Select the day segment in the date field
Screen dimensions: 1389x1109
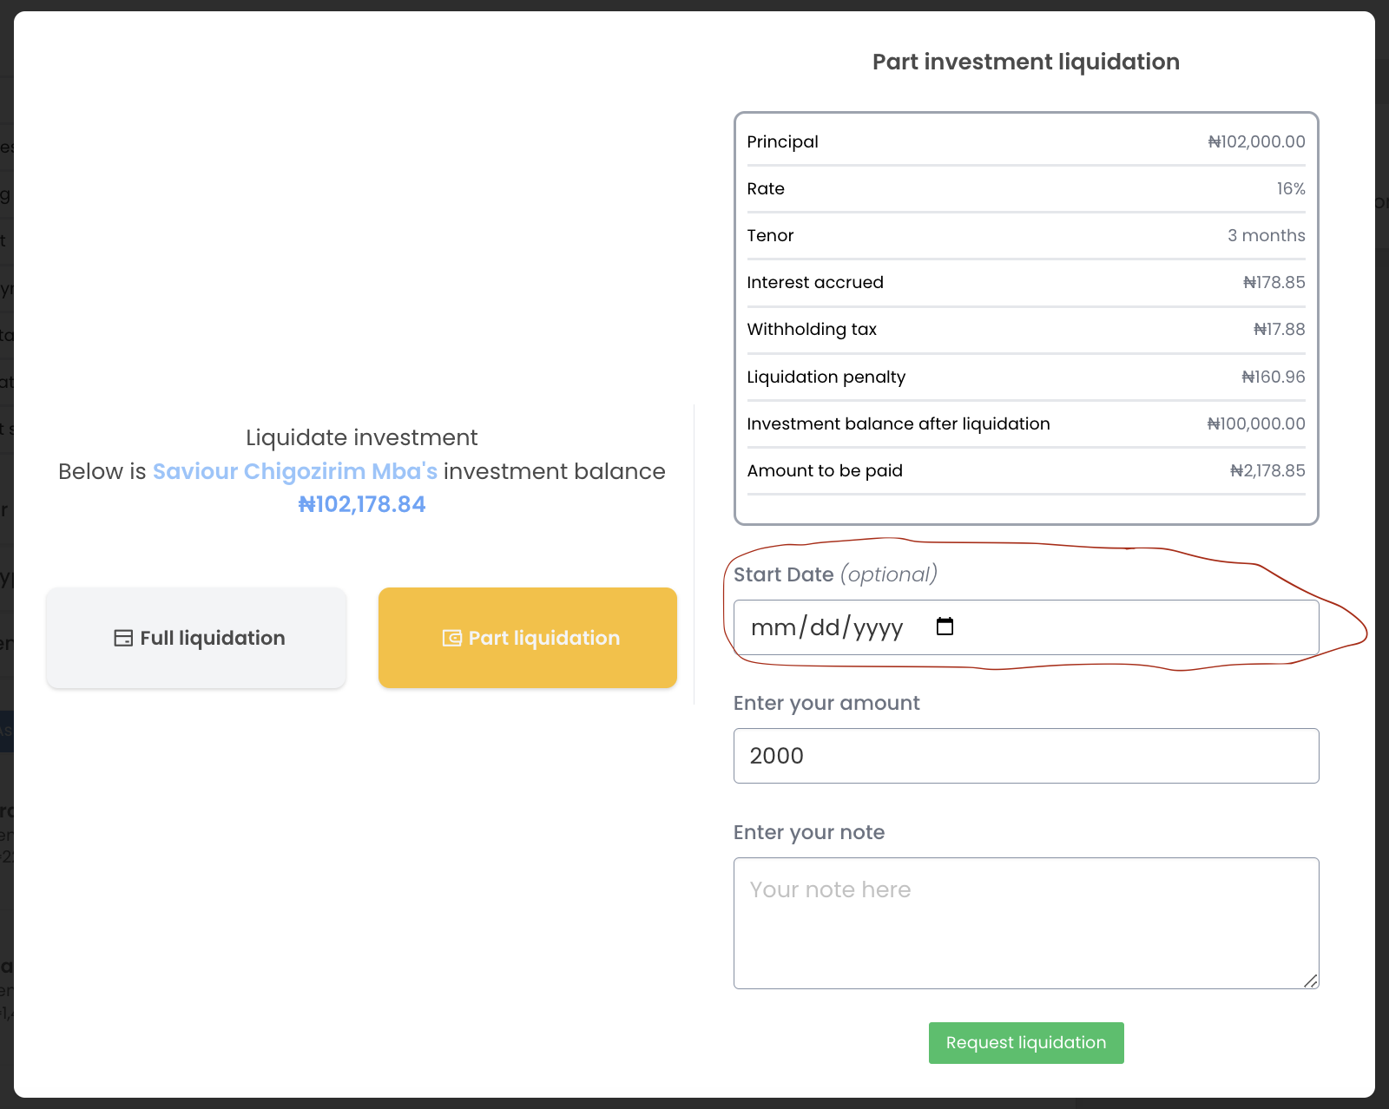(824, 627)
